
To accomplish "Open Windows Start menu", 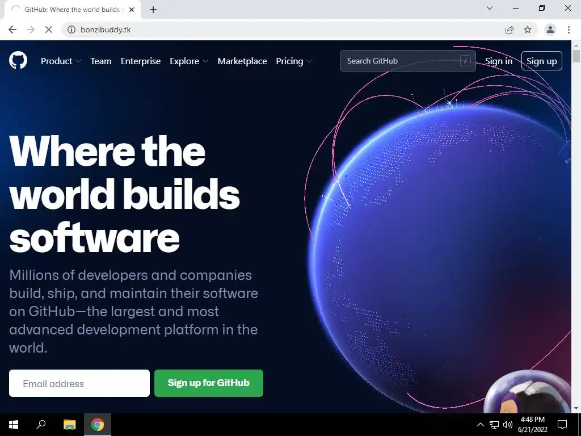I will (x=14, y=425).
